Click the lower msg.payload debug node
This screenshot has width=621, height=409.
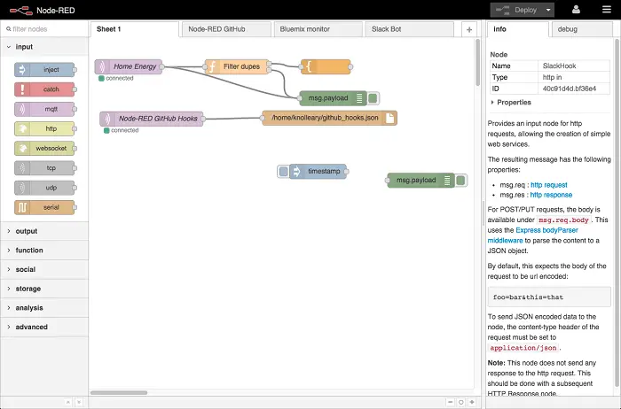coord(421,181)
